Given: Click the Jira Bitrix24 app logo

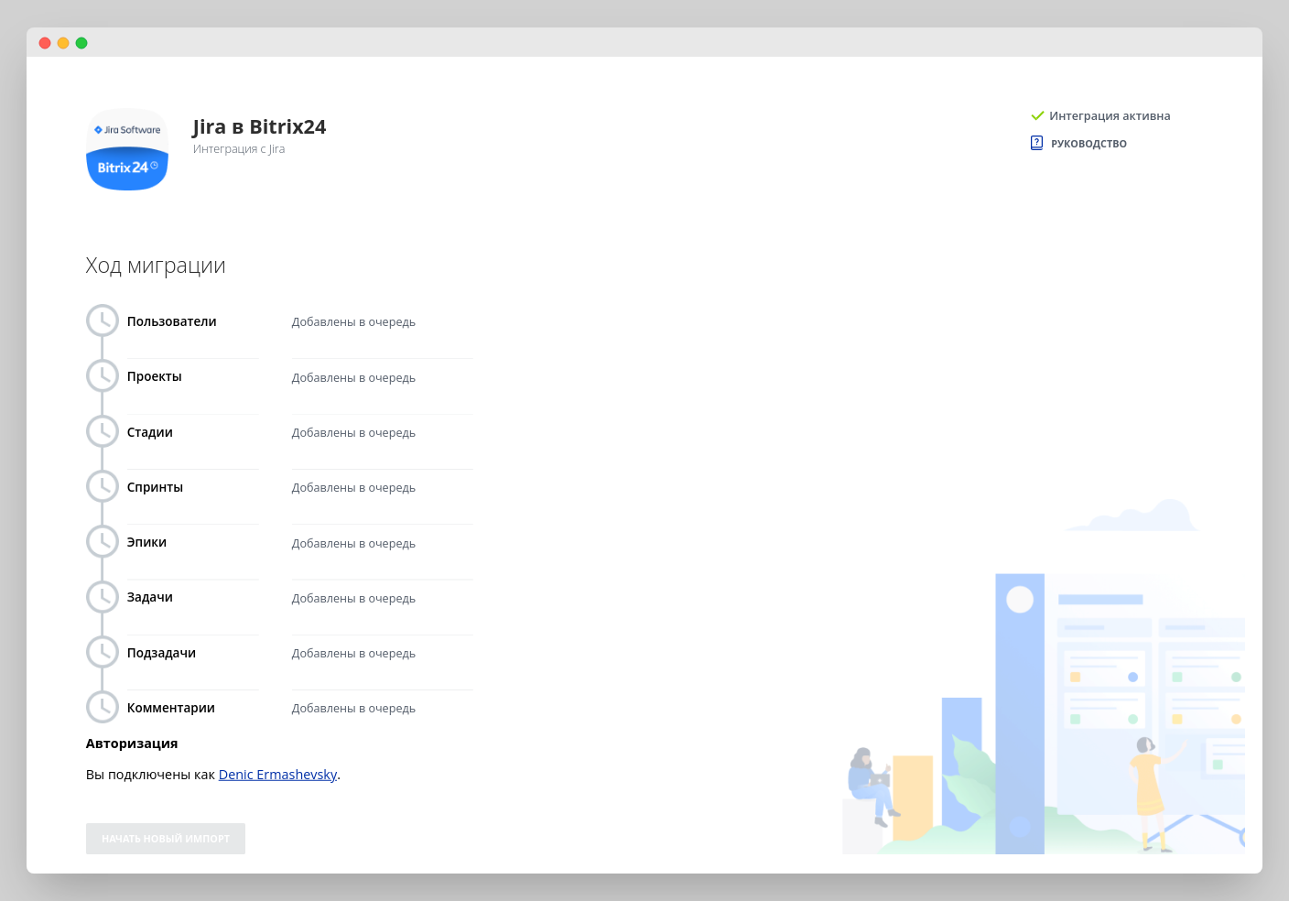Looking at the screenshot, I should tap(127, 149).
